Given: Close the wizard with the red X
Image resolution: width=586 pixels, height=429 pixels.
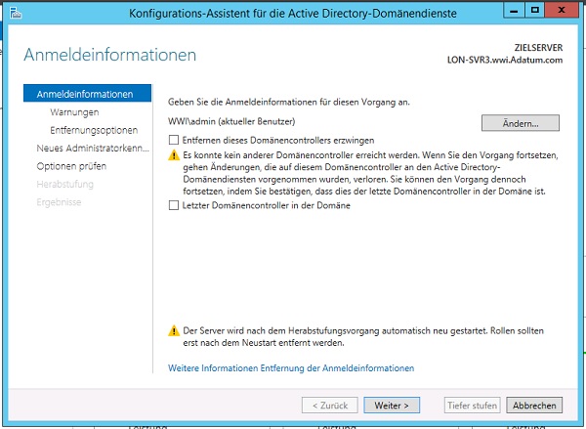Looking at the screenshot, I should pyautogui.click(x=561, y=11).
